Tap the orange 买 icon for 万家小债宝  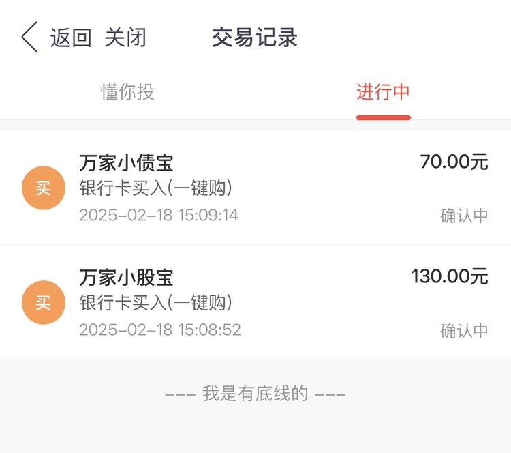coord(44,188)
